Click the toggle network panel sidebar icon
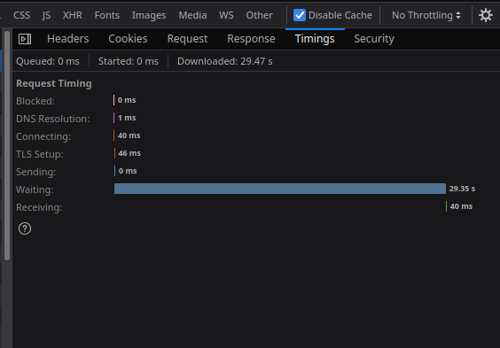Viewport: 500px width, 348px height. click(25, 39)
